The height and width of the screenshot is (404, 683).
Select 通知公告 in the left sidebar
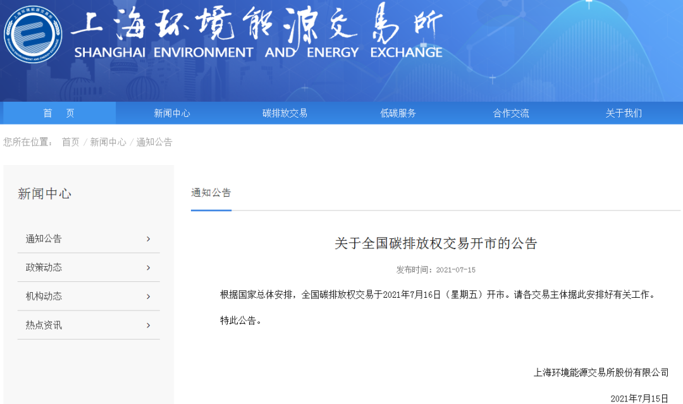(x=44, y=238)
